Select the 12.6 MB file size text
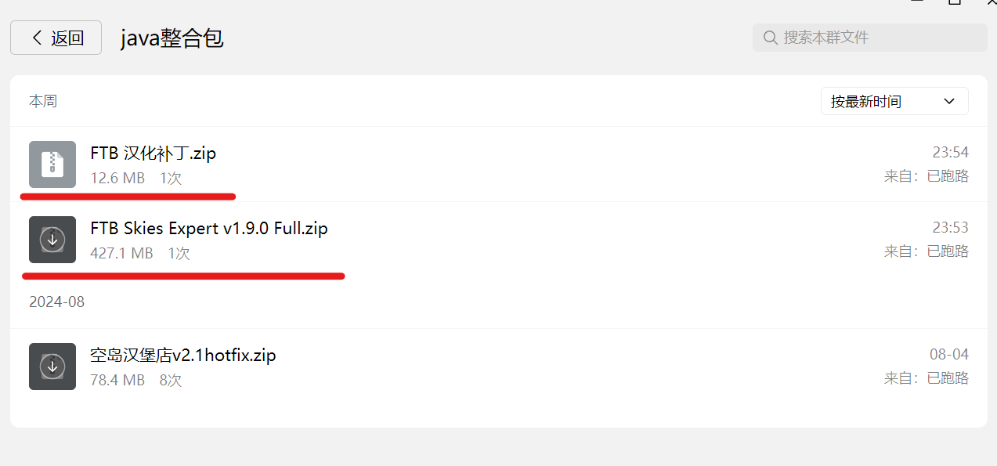Viewport: 997px width, 466px height. pyautogui.click(x=117, y=179)
